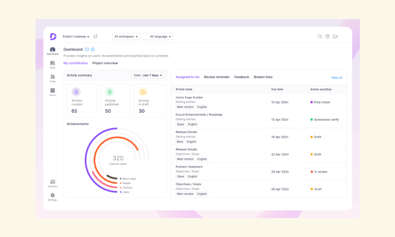Click the search magnifier icon
This screenshot has width=395, height=237.
(x=320, y=36)
